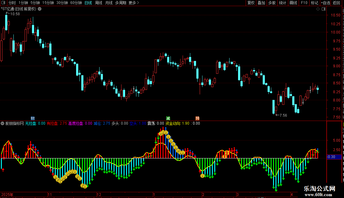Click the 震荡 0.00 value
This screenshot has width=344, height=198.
(156, 123)
